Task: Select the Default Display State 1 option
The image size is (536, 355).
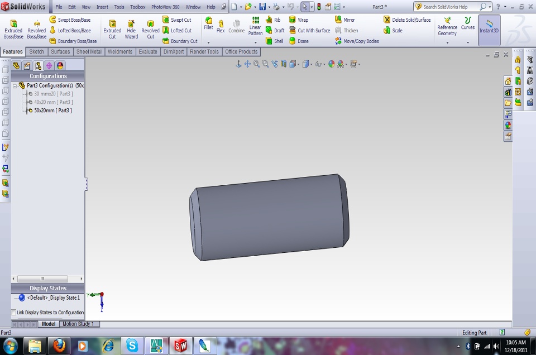Action: [x=52, y=298]
